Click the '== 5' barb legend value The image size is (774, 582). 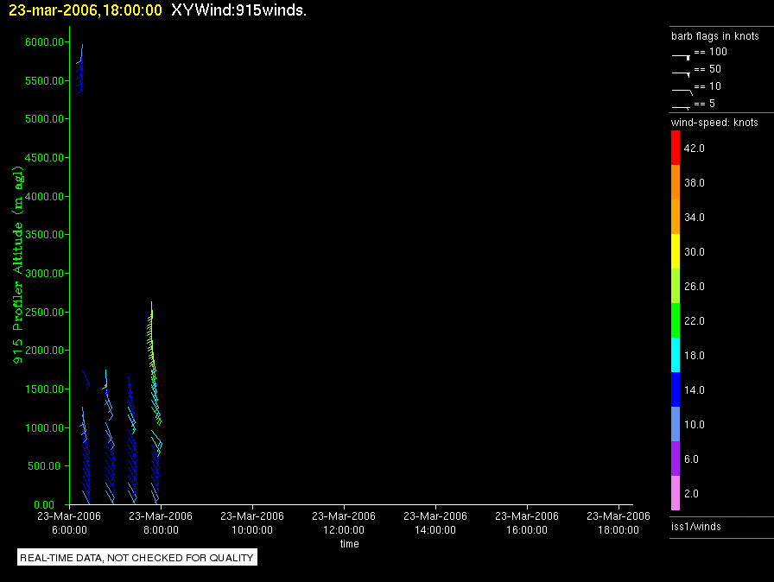point(704,104)
